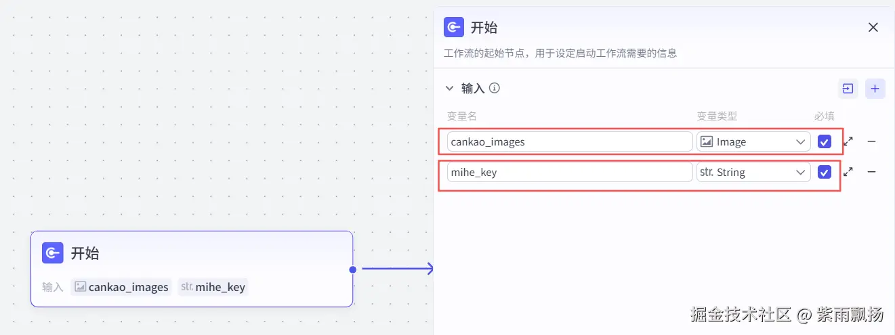Select the mihe_key tag on the start node
The width and height of the screenshot is (895, 335).
213,287
